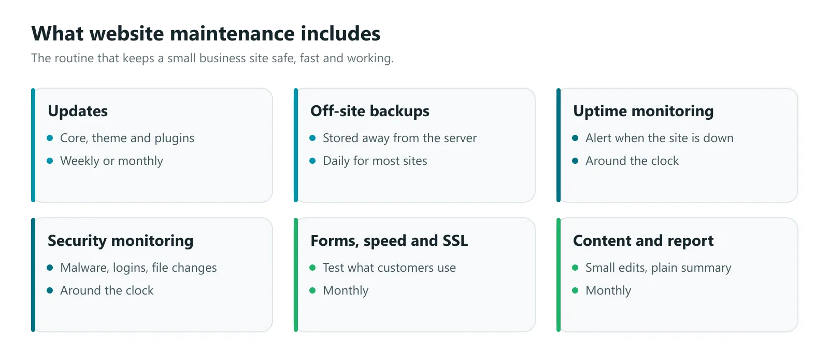Click "Core, theme and plugins" bullet text

pos(127,138)
